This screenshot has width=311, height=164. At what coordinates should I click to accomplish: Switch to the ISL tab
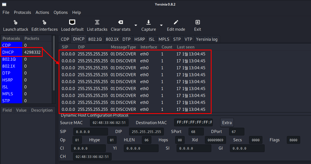152,39
